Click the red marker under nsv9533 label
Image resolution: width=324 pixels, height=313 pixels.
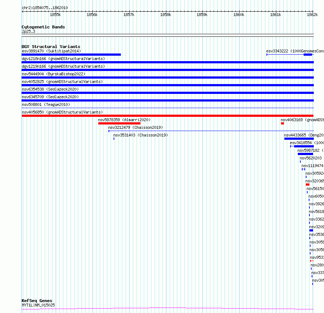pyautogui.click(x=312, y=261)
